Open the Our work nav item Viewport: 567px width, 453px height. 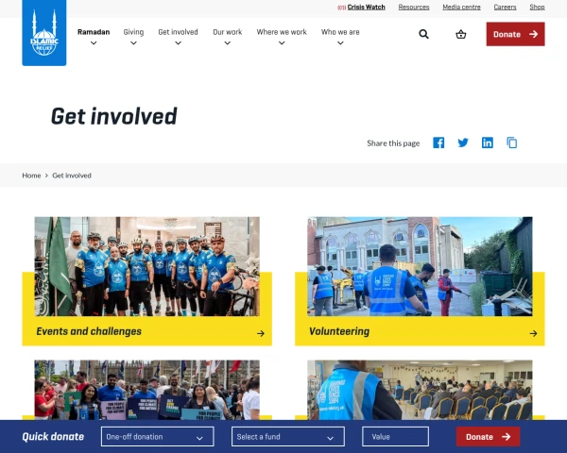(x=228, y=32)
